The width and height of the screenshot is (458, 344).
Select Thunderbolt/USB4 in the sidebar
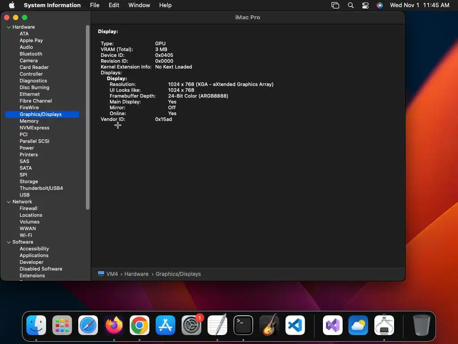pyautogui.click(x=41, y=189)
